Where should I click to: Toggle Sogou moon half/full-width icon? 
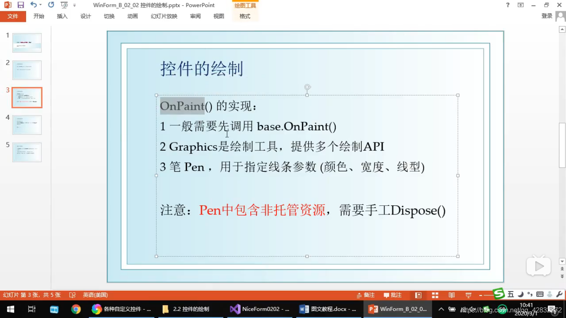(520, 294)
